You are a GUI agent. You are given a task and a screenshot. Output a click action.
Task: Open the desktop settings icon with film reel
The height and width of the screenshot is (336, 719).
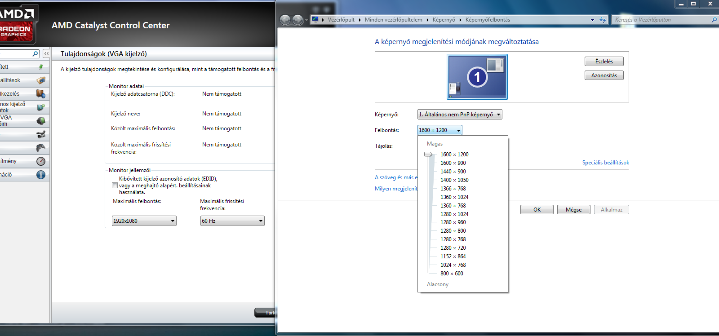coord(41,80)
